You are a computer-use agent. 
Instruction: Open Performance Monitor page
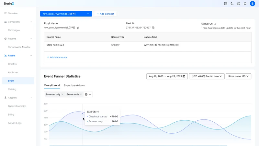click(19, 47)
